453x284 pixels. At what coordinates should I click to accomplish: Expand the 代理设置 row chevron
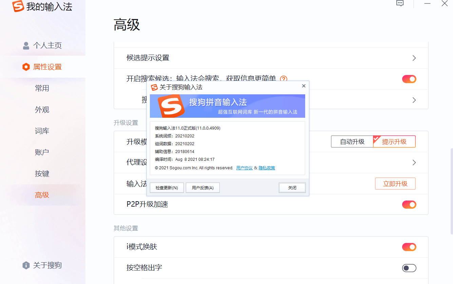414,163
